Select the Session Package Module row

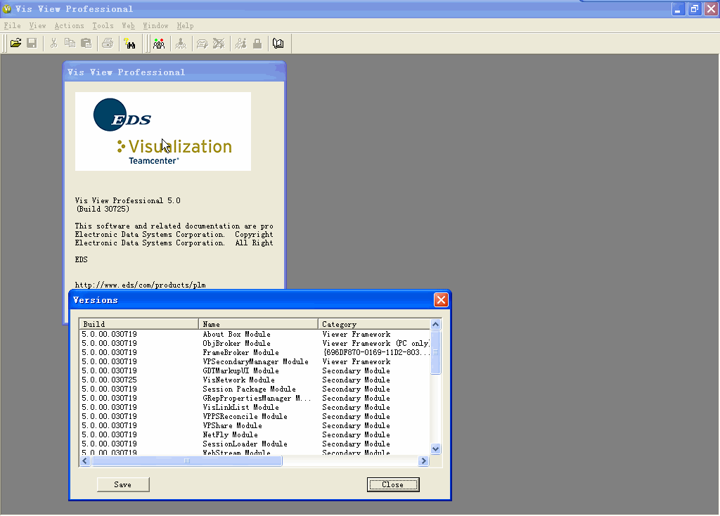[255, 389]
